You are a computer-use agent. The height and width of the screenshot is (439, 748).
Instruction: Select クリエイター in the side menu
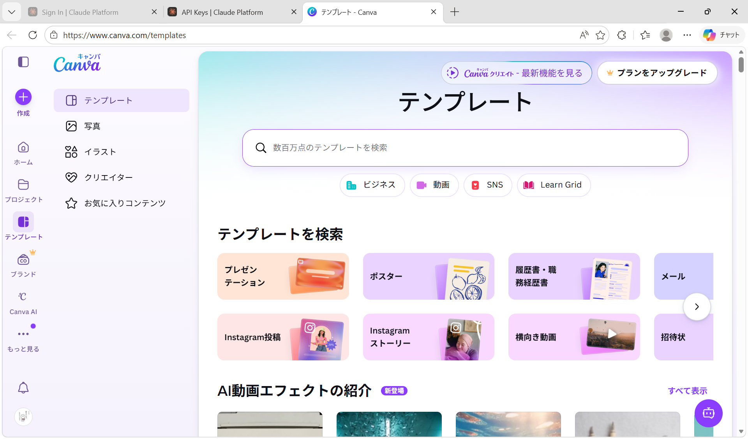pyautogui.click(x=122, y=177)
